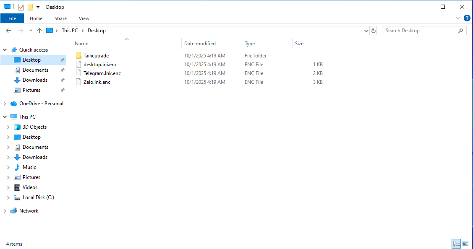Click Properties icon in quick access toolbar

[x=21, y=7]
